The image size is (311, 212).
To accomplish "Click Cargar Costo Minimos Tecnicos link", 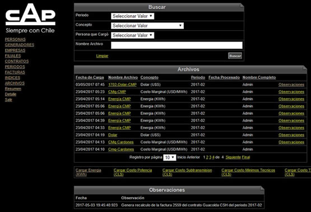I will coord(248,172).
